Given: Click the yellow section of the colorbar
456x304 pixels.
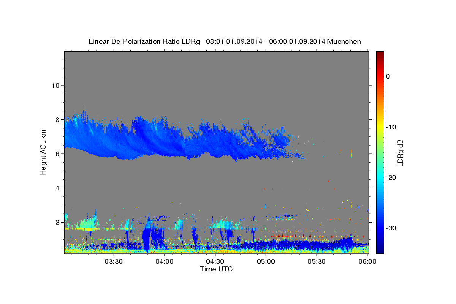Looking at the screenshot, I should (x=380, y=125).
